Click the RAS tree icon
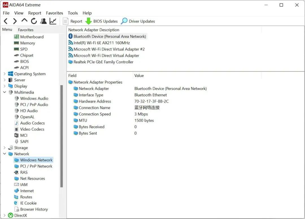The image size is (305, 219). (x=17, y=172)
